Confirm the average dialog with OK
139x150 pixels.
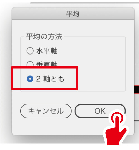pos(100,111)
